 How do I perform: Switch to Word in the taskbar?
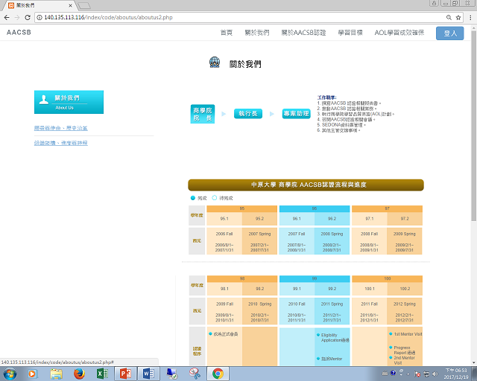click(x=148, y=374)
